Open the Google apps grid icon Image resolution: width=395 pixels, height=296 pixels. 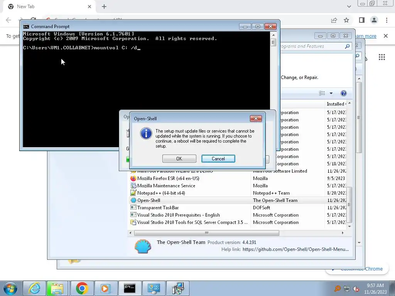[382, 57]
